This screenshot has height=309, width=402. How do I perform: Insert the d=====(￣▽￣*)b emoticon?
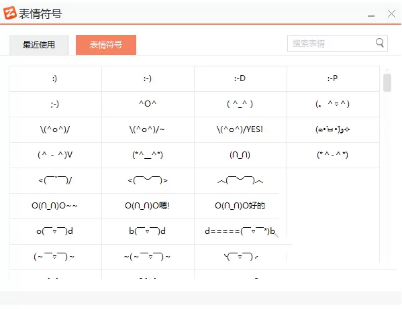(240, 231)
